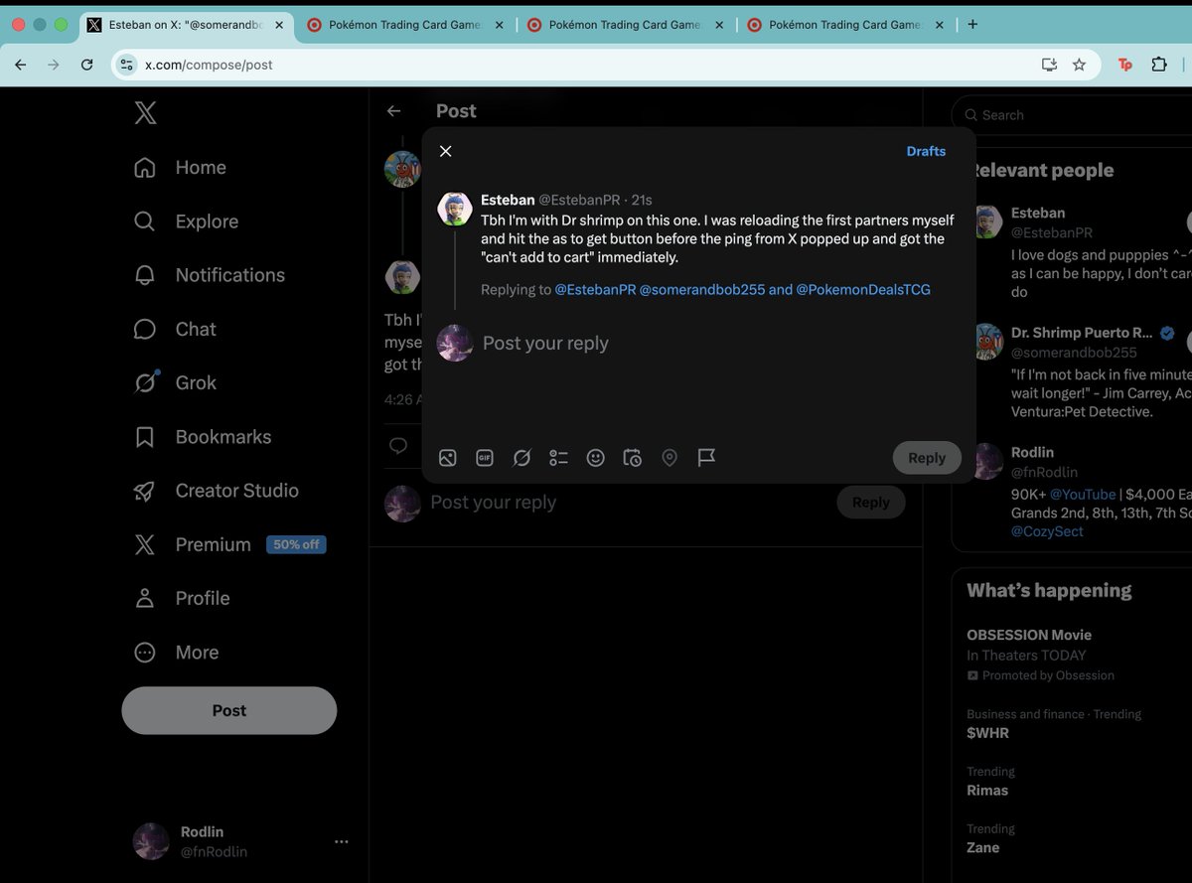Open Profile from the sidebar
Screen dimensions: 1192x883
point(181,598)
